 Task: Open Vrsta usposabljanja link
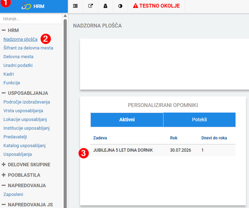[23, 111]
